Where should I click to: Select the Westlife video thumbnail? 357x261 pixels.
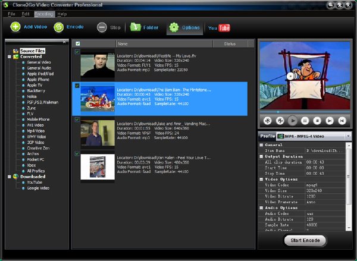point(98,65)
